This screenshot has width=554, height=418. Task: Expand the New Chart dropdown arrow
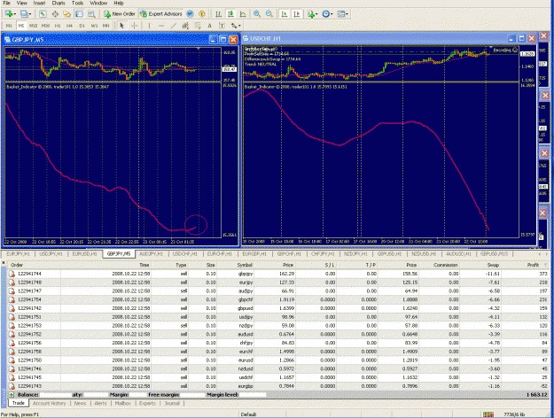tap(15, 14)
